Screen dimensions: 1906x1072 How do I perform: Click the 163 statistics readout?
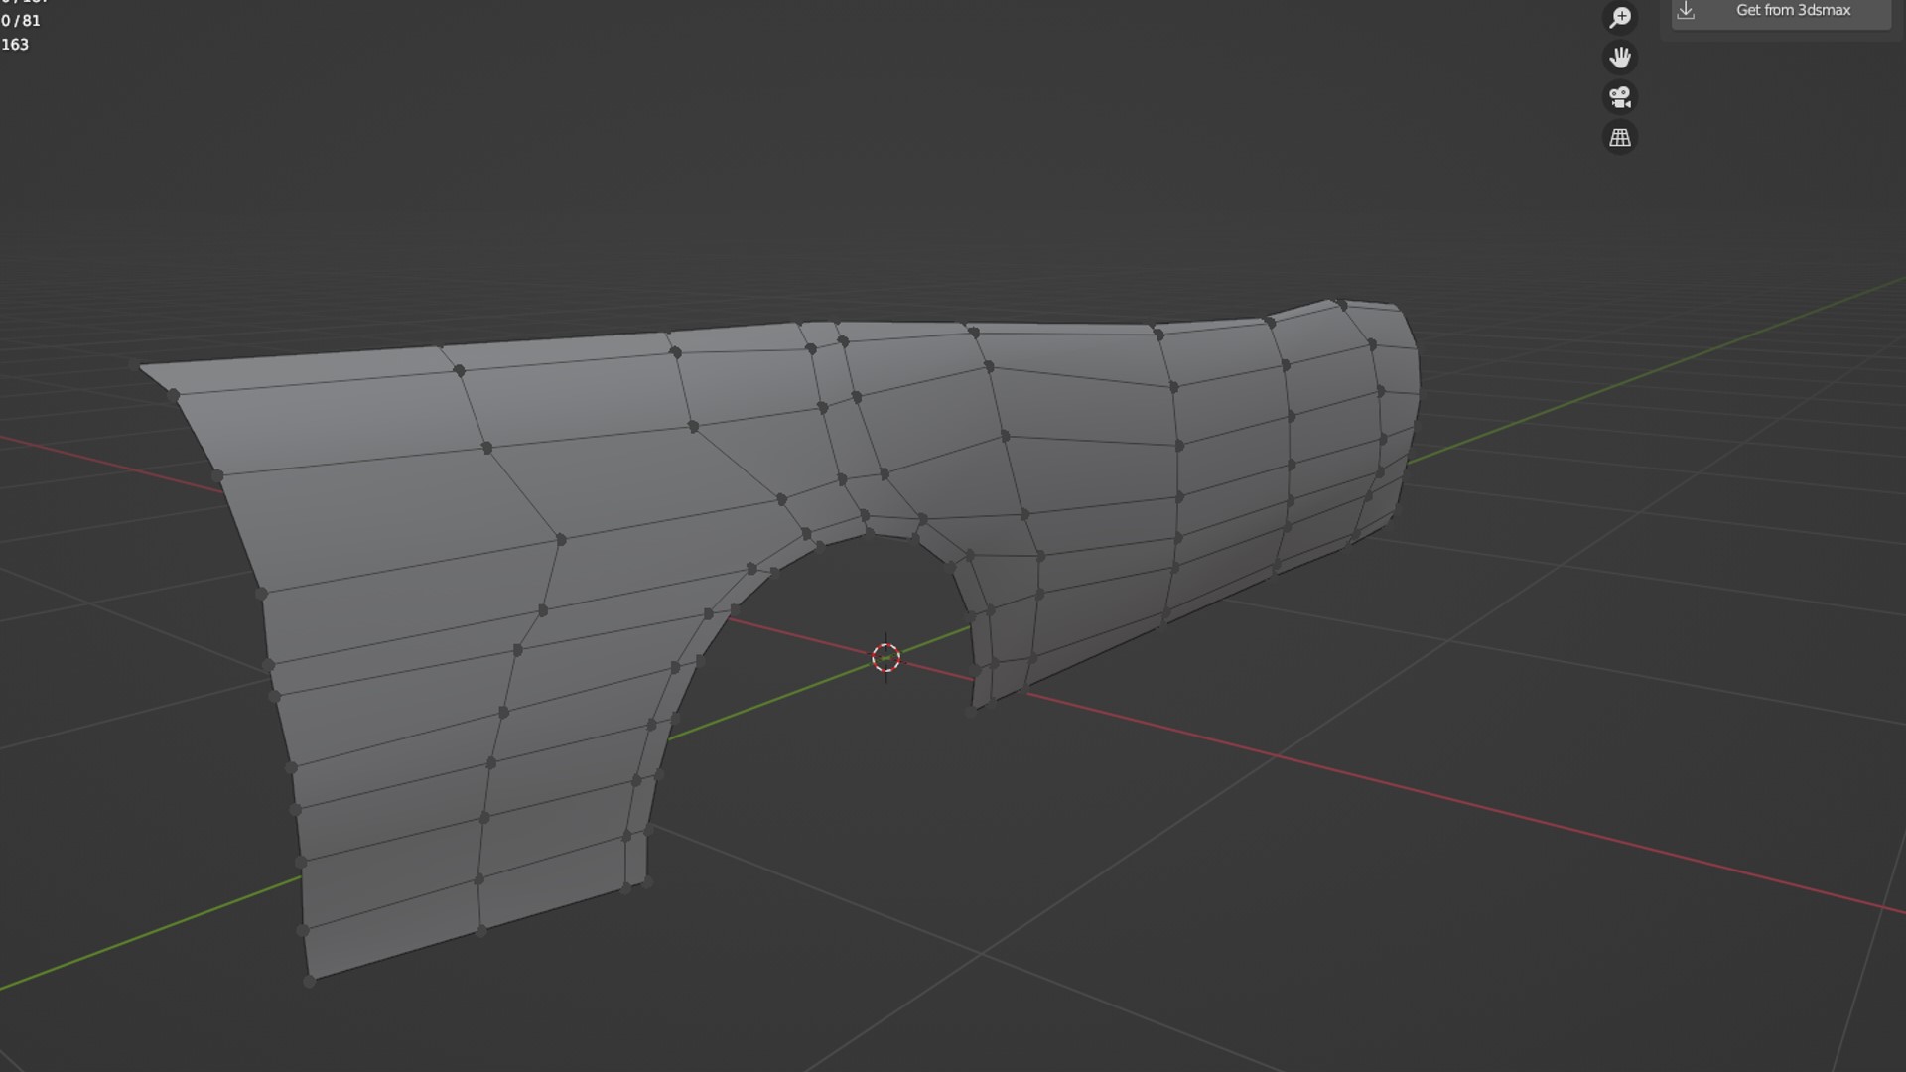15,45
